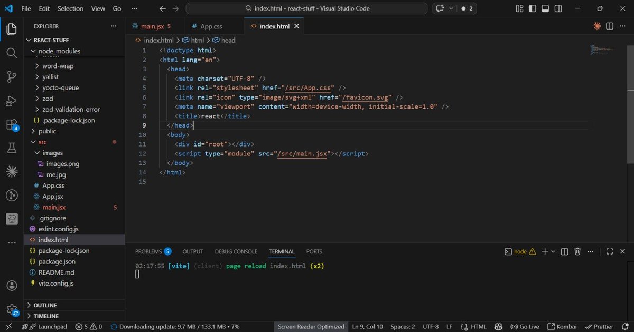Switch to the PROBLEMS panel tab
634x332 pixels.
pos(153,252)
